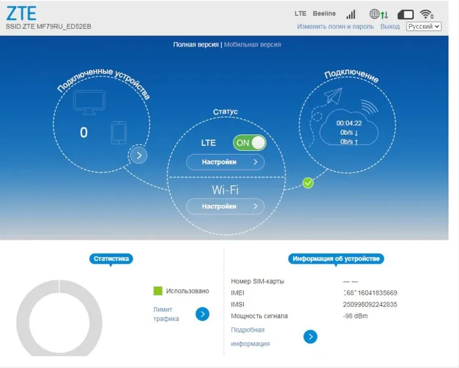Viewport: 459px width, 368px height.
Task: Open Wi-Fi Настройки settings button
Action: 225,206
